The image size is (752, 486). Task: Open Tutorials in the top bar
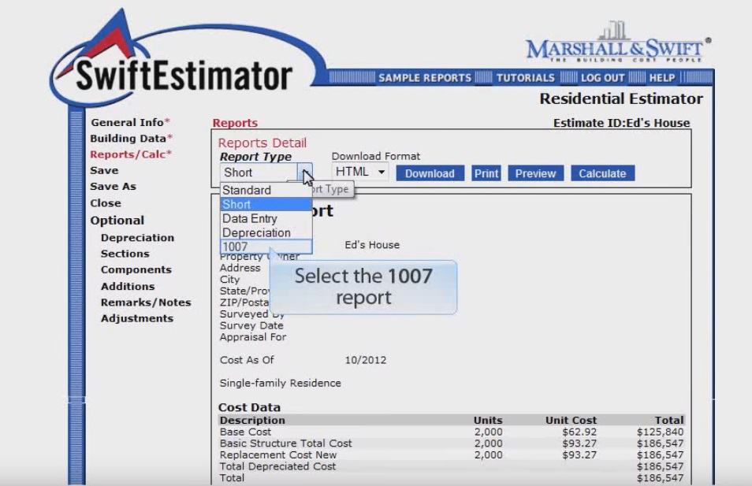click(525, 78)
